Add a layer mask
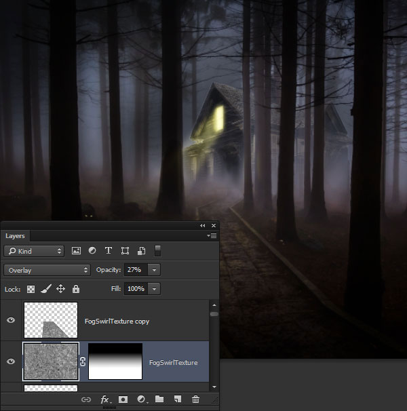Viewport: 407px width, 411px height. click(x=123, y=399)
